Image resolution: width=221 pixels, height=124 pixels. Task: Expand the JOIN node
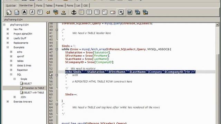(x=15, y=97)
